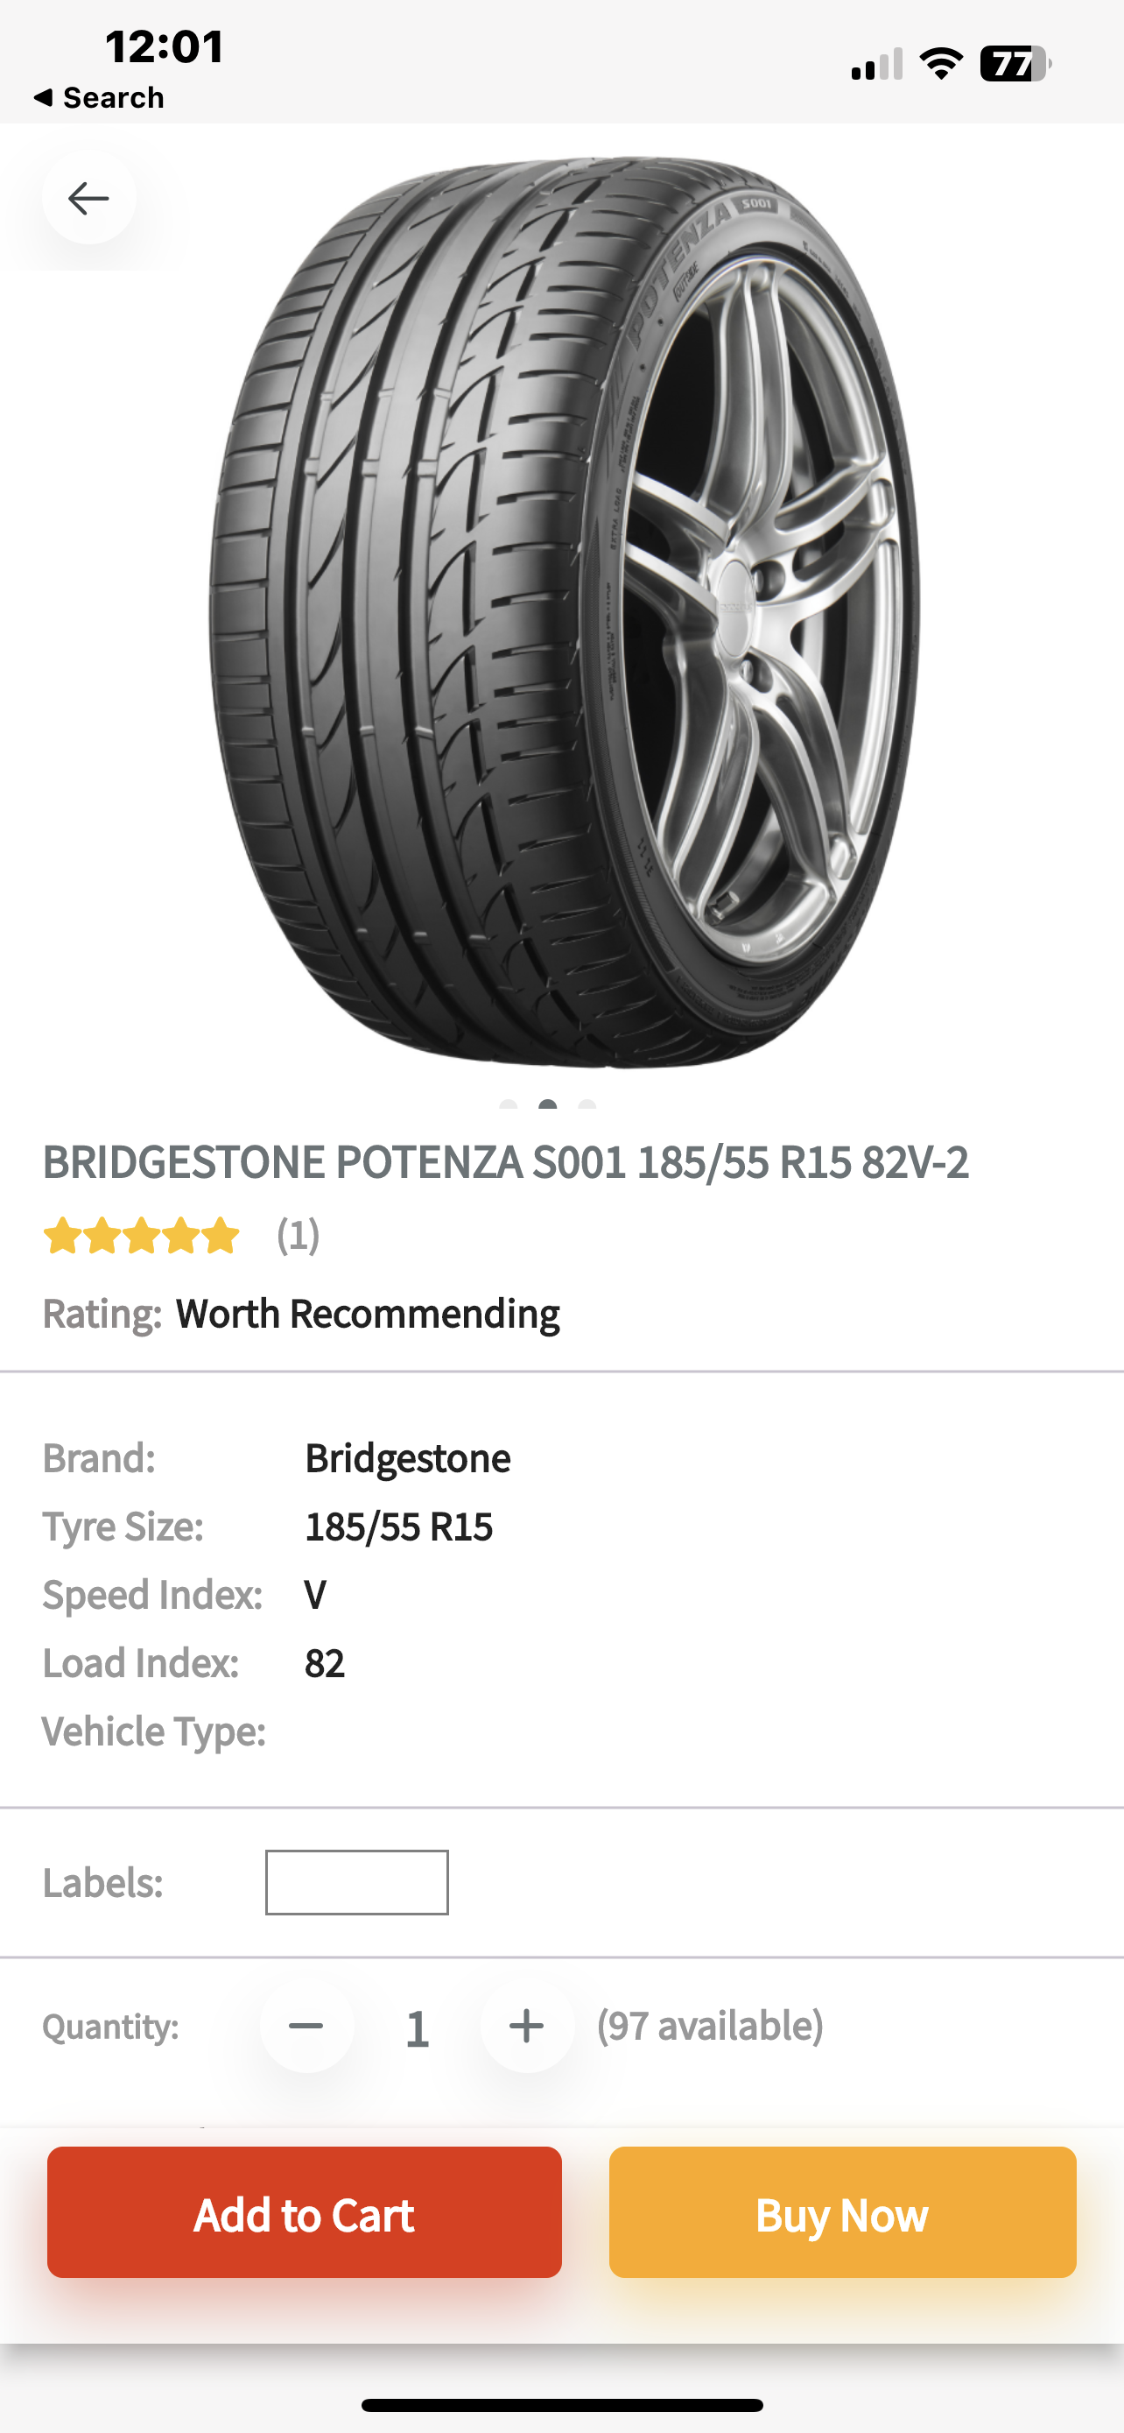Image resolution: width=1124 pixels, height=2433 pixels.
Task: Select the third image carousel dot
Action: (x=587, y=1105)
